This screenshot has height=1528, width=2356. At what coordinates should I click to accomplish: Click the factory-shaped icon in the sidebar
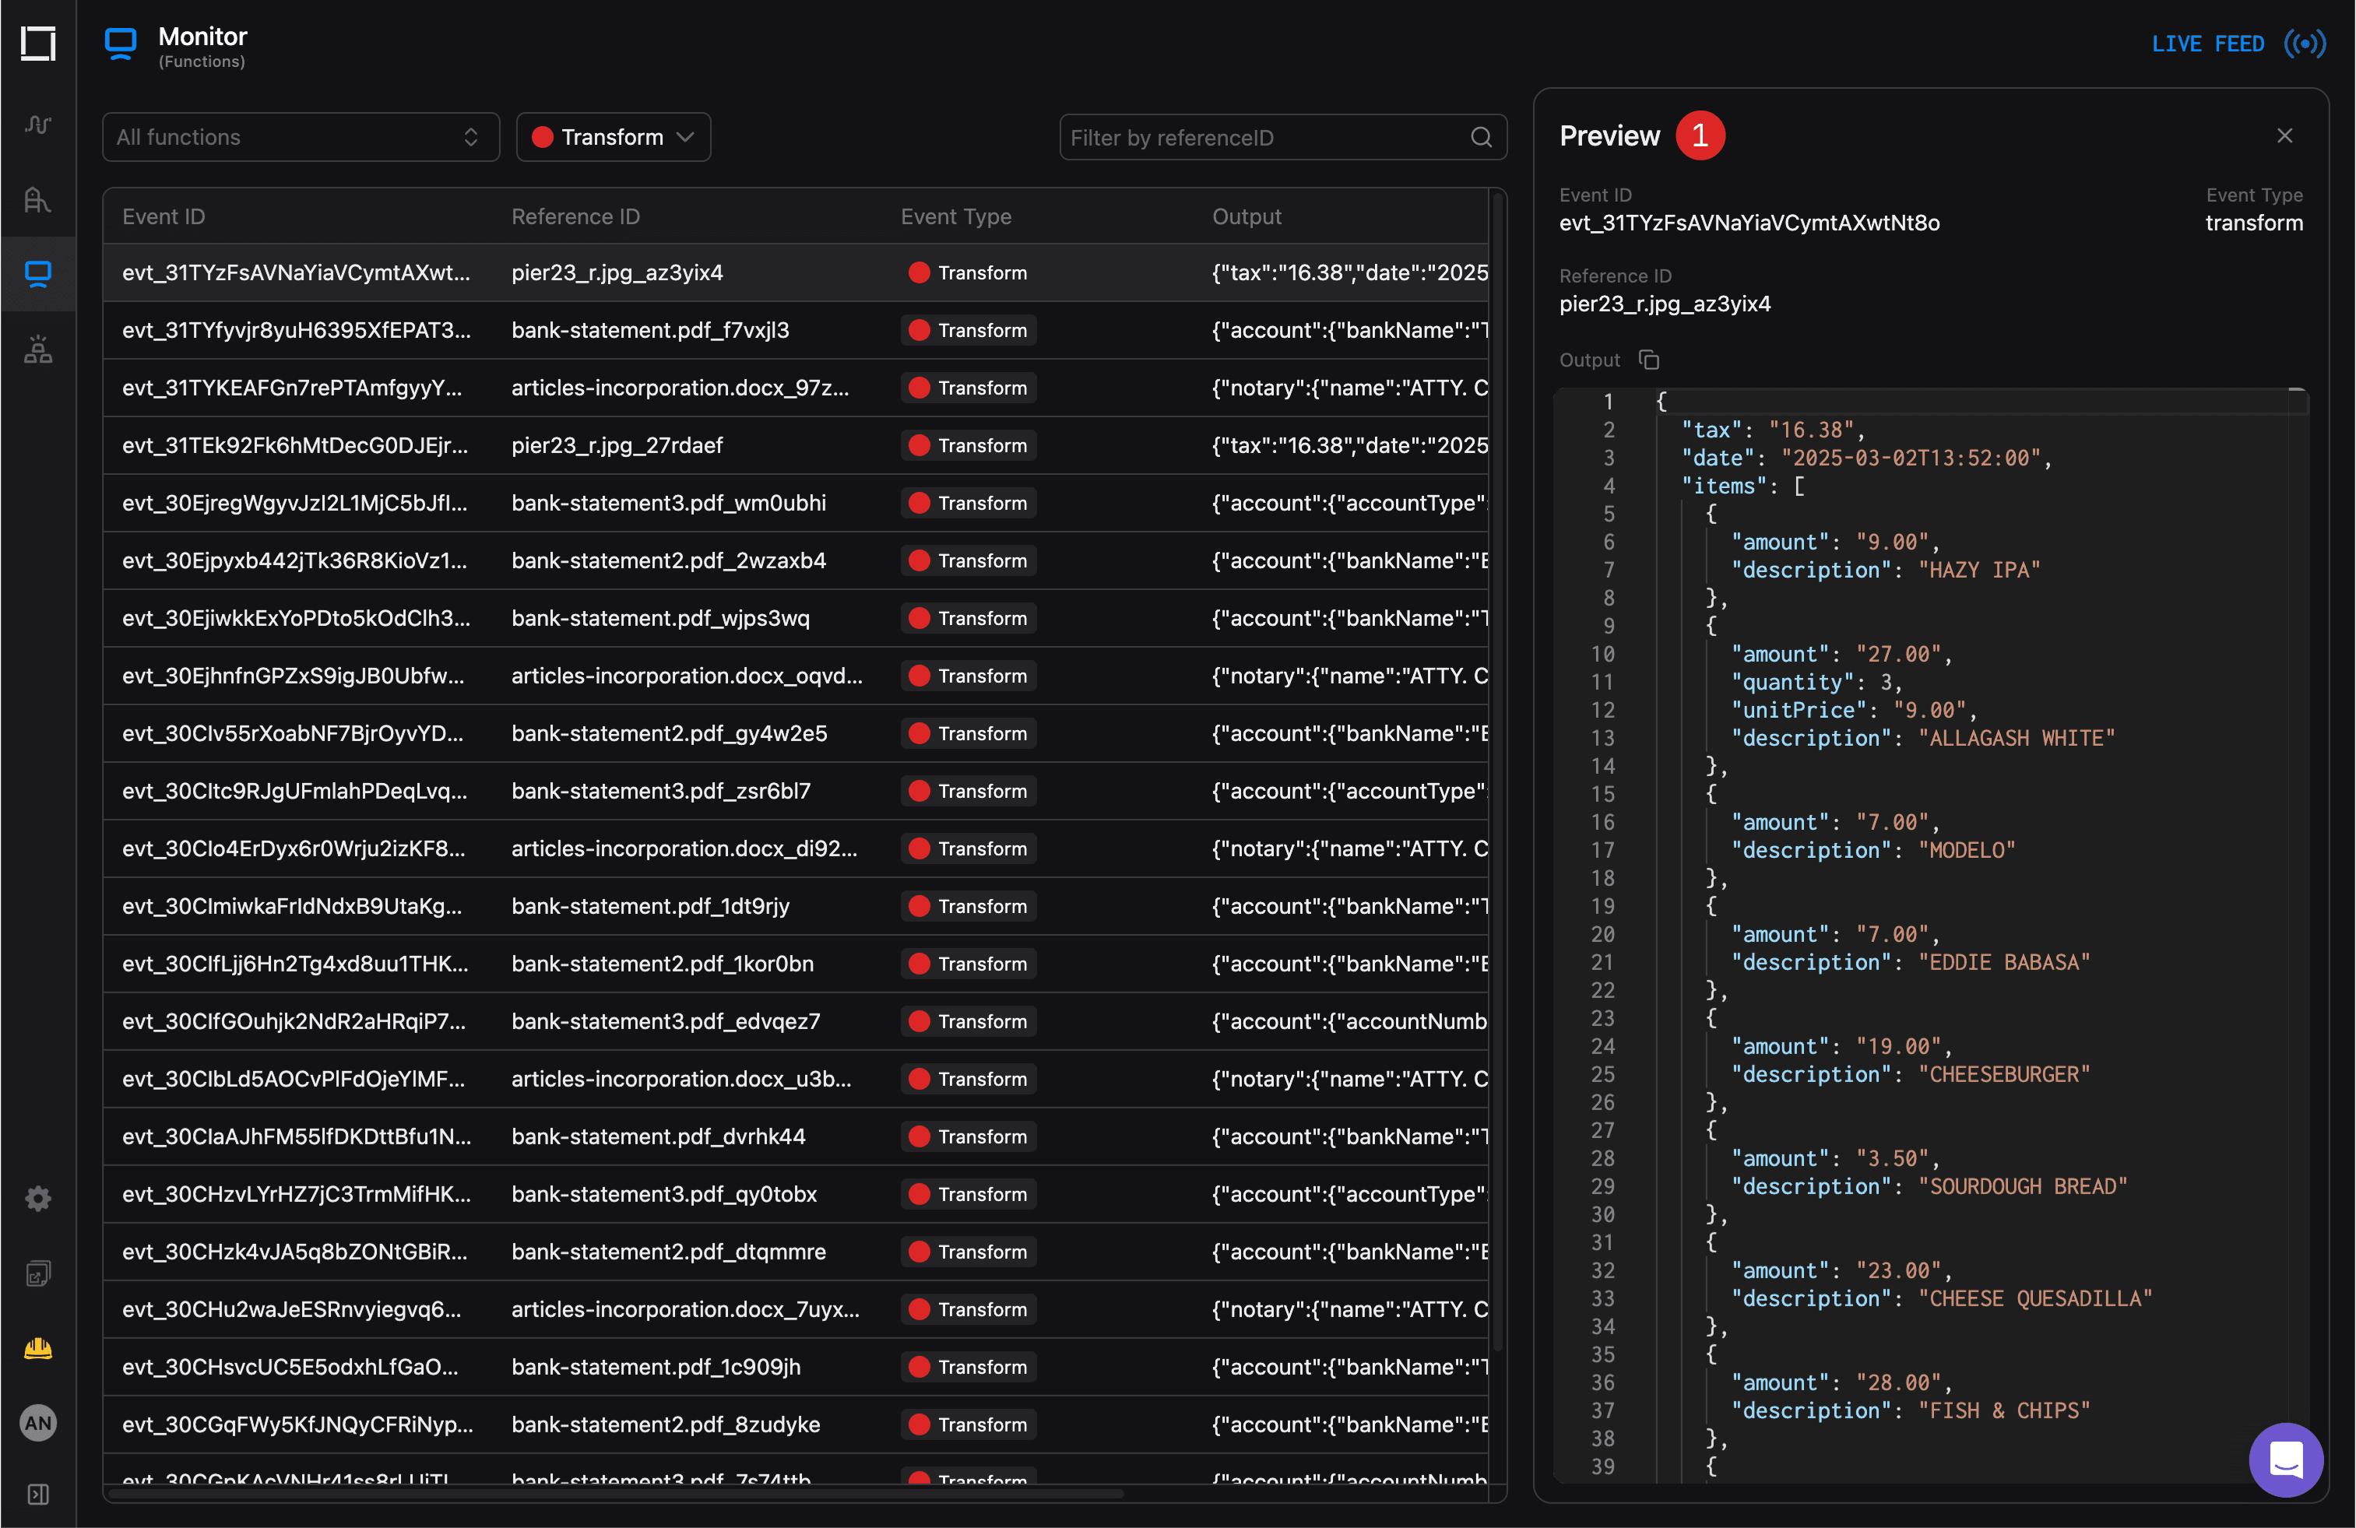[x=37, y=200]
